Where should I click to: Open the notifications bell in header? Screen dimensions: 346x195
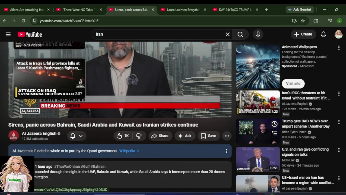tap(323, 34)
